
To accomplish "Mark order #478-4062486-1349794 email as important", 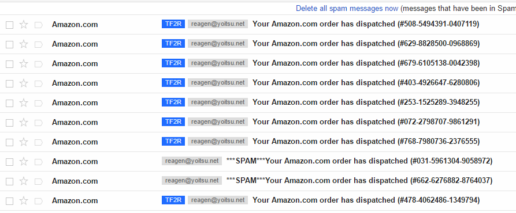I will [x=39, y=201].
